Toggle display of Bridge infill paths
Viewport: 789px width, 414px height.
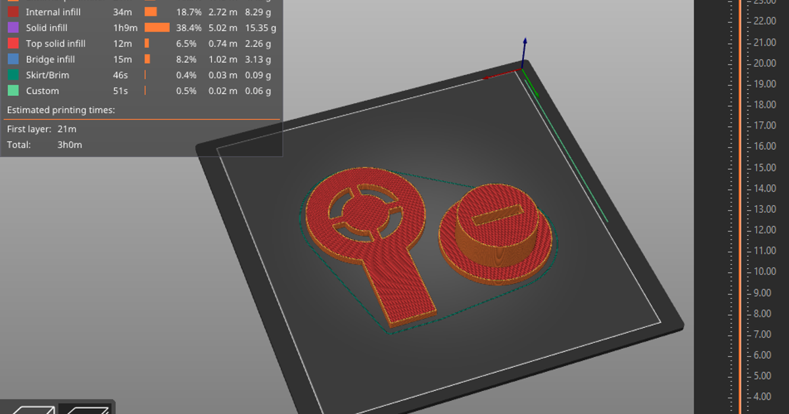point(51,59)
